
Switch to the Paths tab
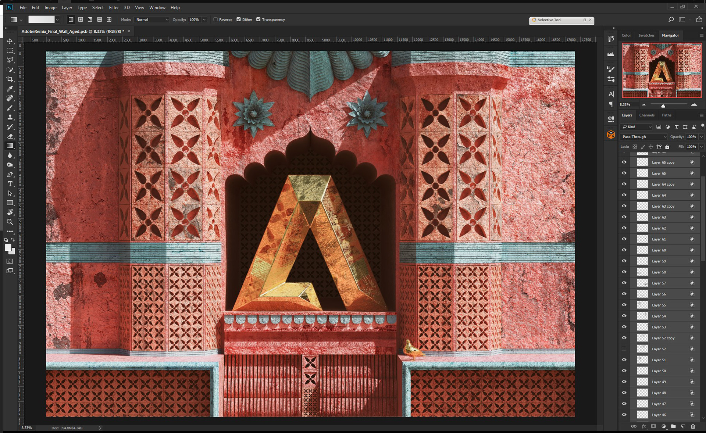click(x=667, y=115)
